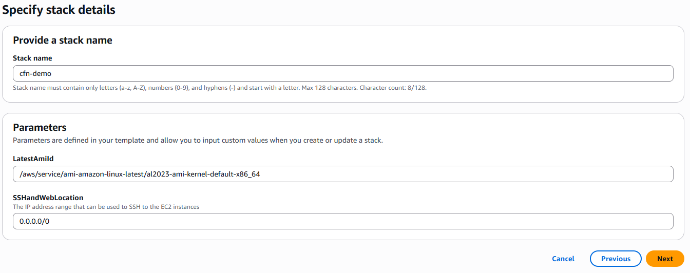The height and width of the screenshot is (273, 690).
Task: Go back with the Previous button
Action: click(x=616, y=259)
